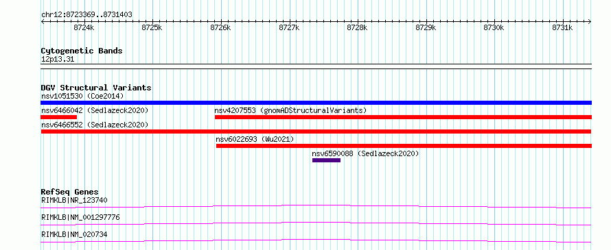Click the red nsv4207553 variant bar
Viewport: 611px width, 250px height.
(x=403, y=117)
